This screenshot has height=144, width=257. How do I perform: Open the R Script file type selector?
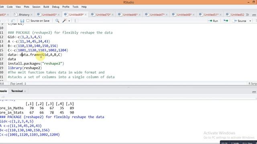coord(253,84)
